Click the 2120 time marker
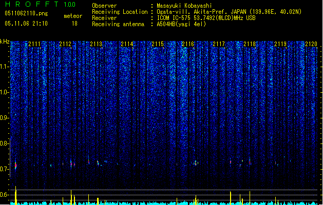The image size is (323, 205). 311,44
